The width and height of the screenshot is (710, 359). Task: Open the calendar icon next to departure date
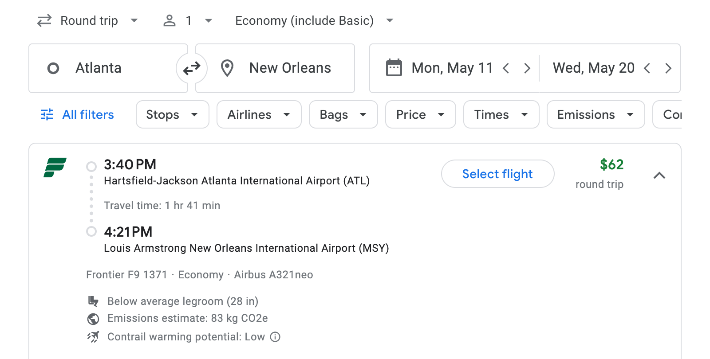click(393, 68)
